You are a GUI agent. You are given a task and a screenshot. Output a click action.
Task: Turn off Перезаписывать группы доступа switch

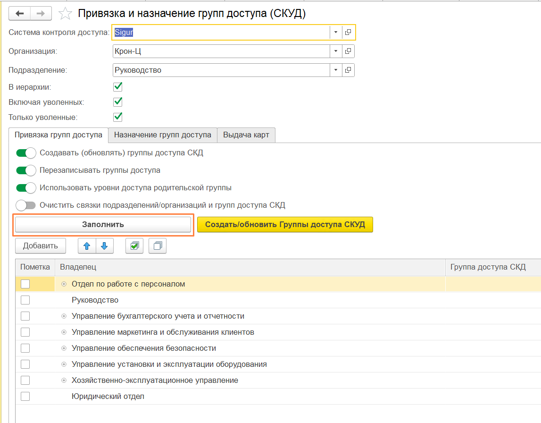point(26,170)
